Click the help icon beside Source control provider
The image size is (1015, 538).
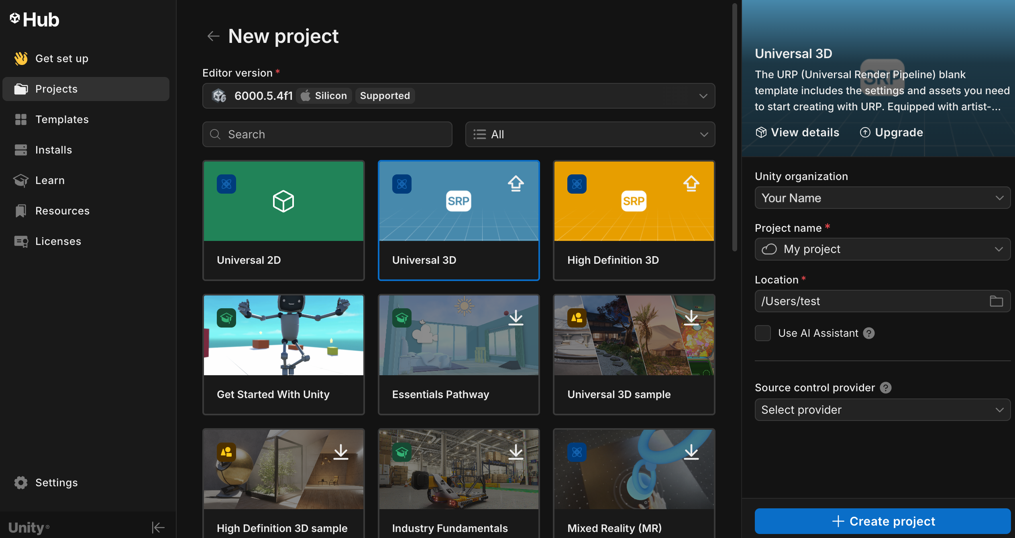(885, 388)
